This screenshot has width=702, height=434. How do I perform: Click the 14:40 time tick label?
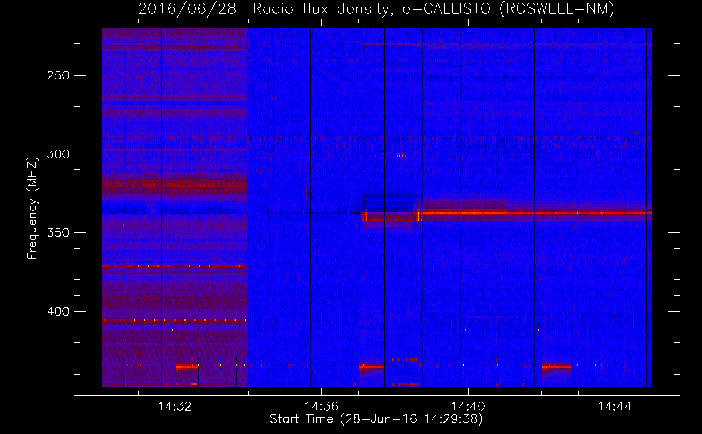click(x=468, y=407)
